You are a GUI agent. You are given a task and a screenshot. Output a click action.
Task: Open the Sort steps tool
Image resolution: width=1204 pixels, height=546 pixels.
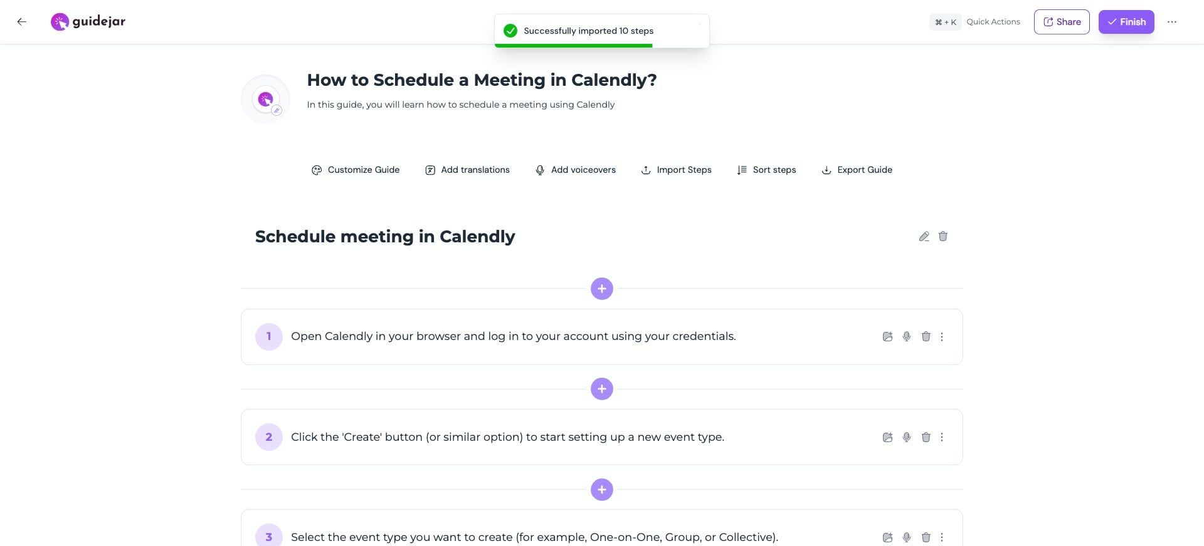766,170
